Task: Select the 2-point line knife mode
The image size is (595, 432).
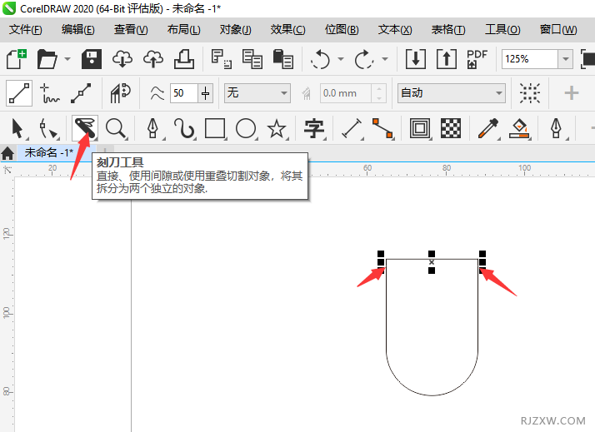Action: coord(19,93)
